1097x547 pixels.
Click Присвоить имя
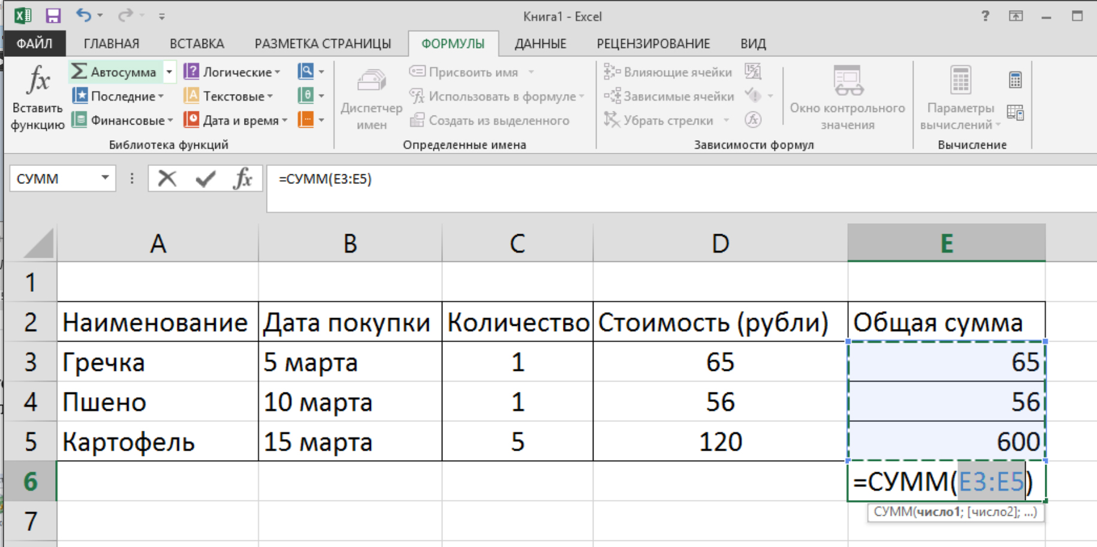click(471, 72)
